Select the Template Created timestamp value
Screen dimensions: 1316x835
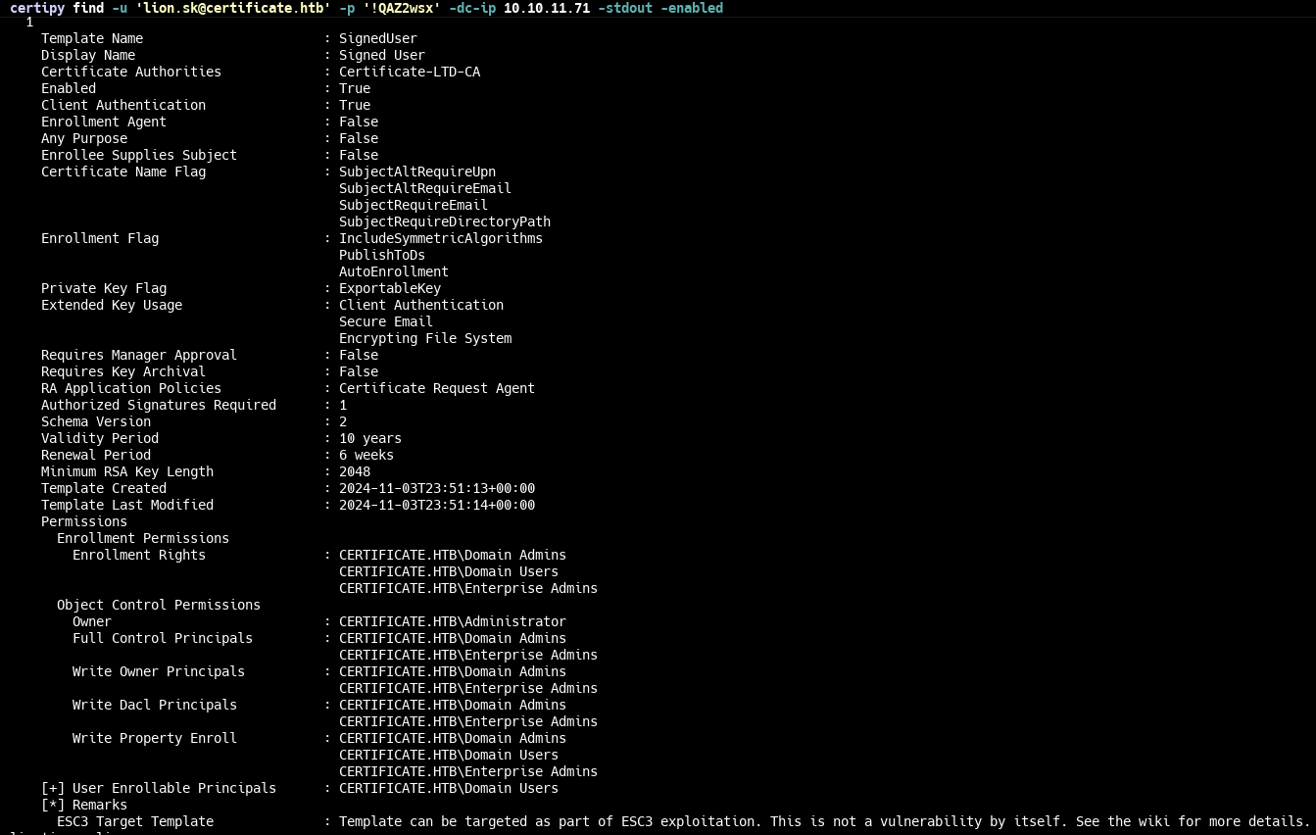[x=436, y=489]
